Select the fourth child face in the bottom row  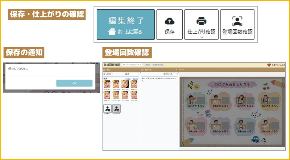point(134,95)
